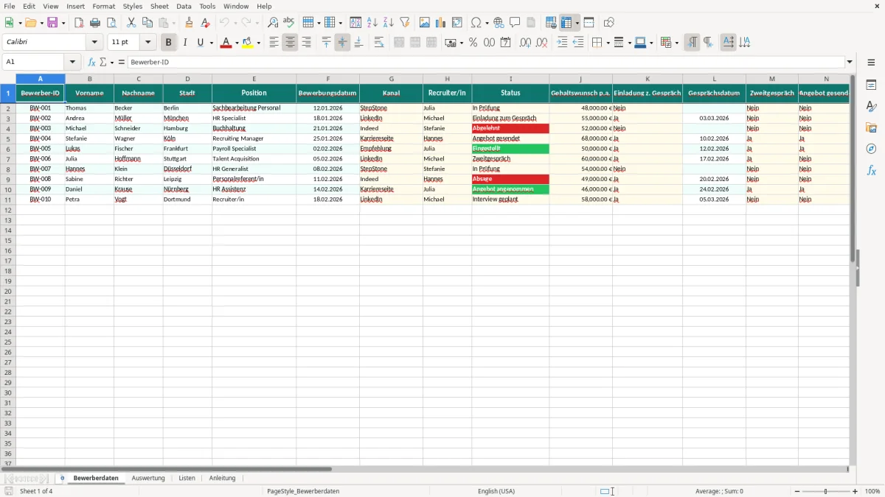The height and width of the screenshot is (497, 885).
Task: Click the Add Decimal Place icon
Action: 525,43
